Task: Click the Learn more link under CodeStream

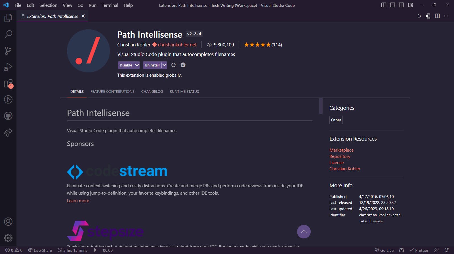Action: [78, 201]
